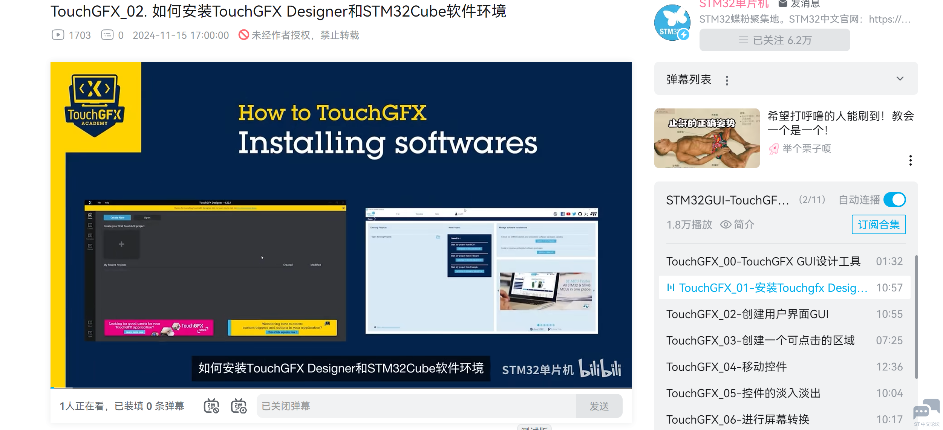The image size is (943, 430).
Task: Play TouchGFX_02-创建用户界面GUI episode
Action: (784, 314)
